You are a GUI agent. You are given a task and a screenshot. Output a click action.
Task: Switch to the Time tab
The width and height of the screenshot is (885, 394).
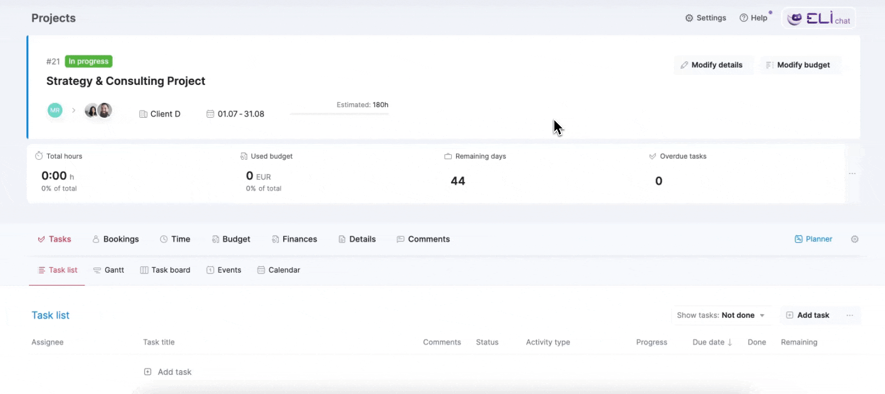point(175,239)
